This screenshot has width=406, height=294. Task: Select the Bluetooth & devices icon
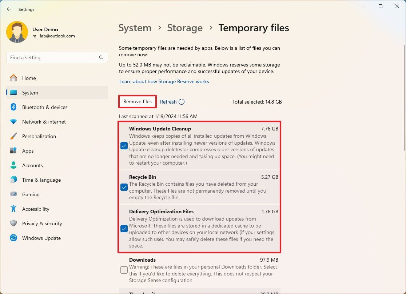point(13,107)
